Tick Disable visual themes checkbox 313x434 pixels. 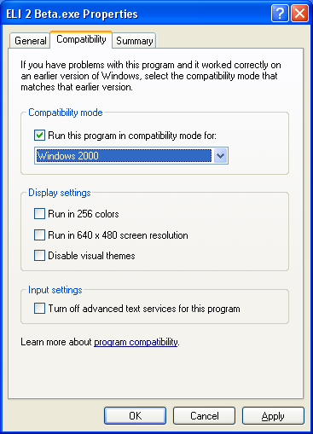(x=39, y=255)
